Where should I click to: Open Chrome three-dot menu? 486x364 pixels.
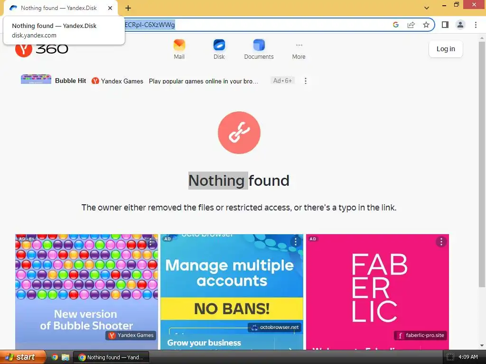pos(476,25)
